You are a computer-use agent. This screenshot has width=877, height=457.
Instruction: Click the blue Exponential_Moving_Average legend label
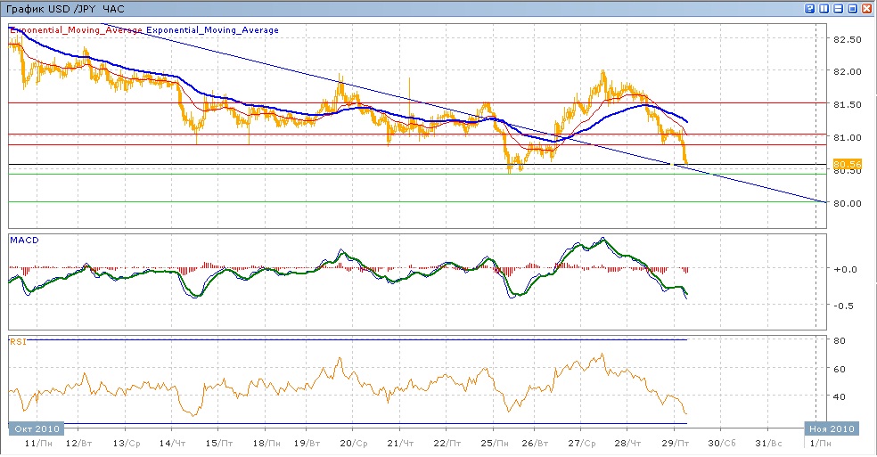click(212, 30)
